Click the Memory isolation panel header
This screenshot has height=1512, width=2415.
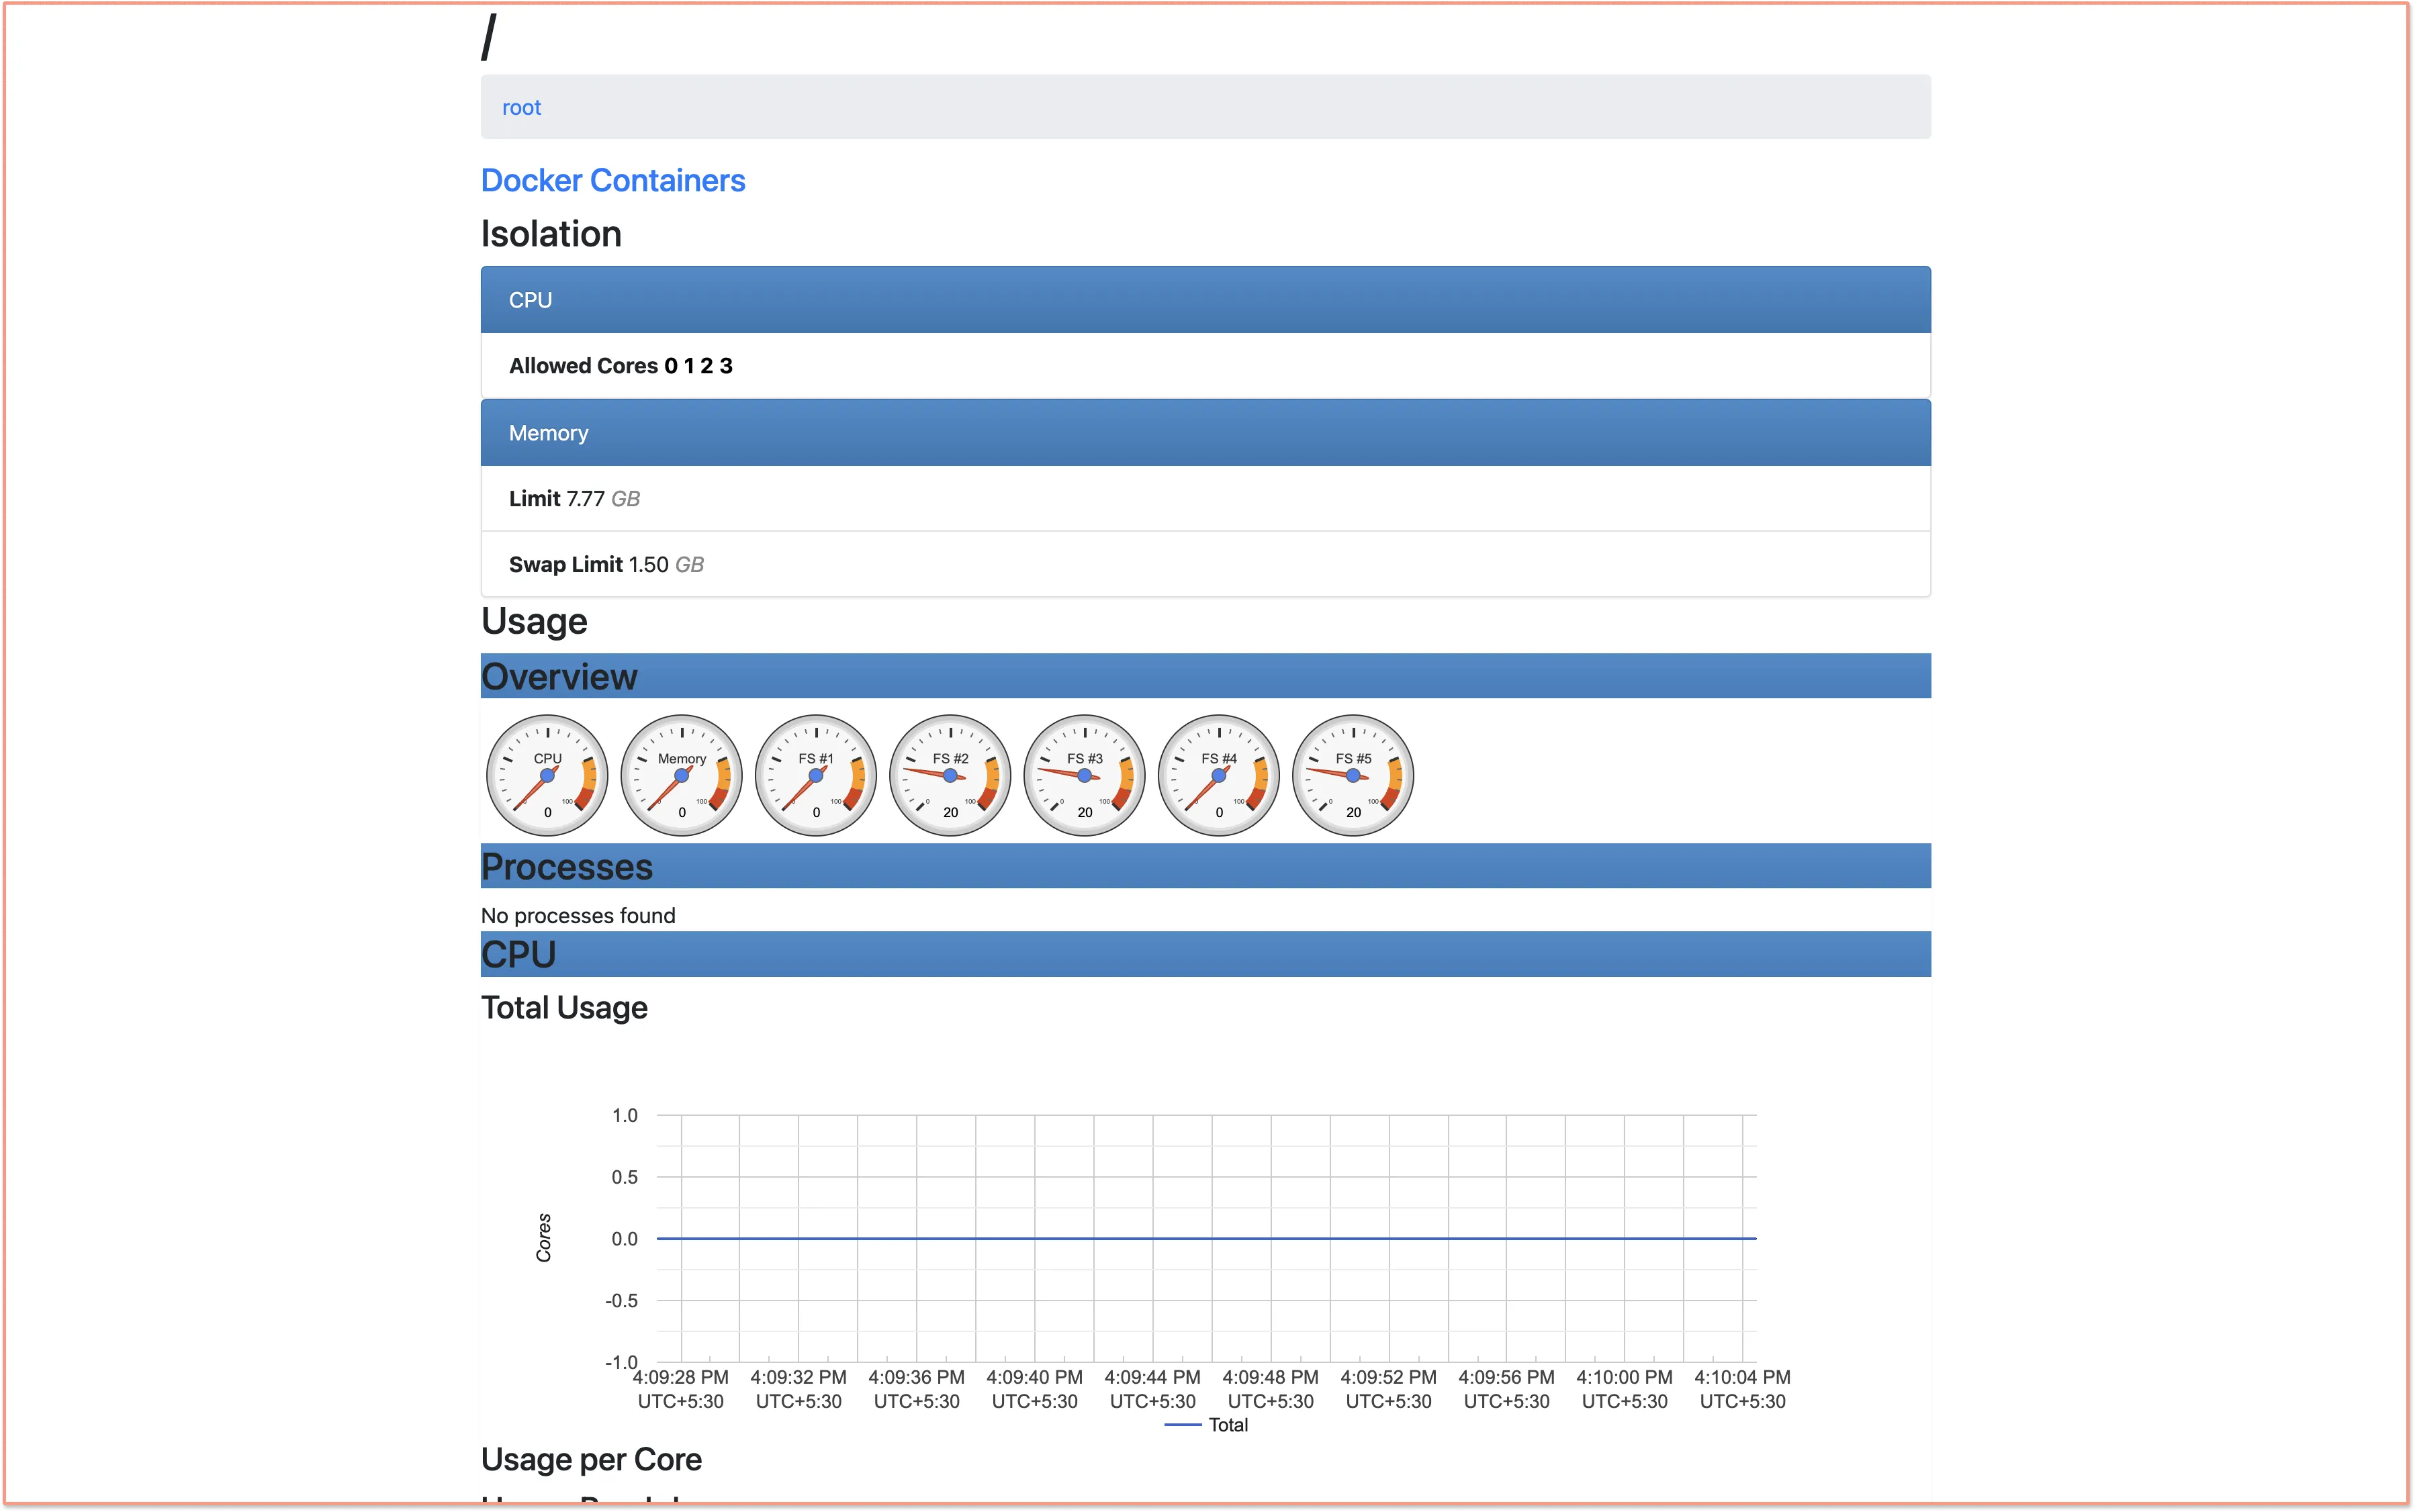1206,433
